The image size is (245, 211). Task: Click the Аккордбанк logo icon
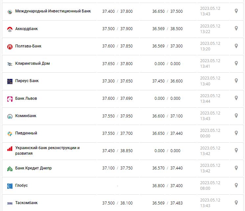[10, 29]
